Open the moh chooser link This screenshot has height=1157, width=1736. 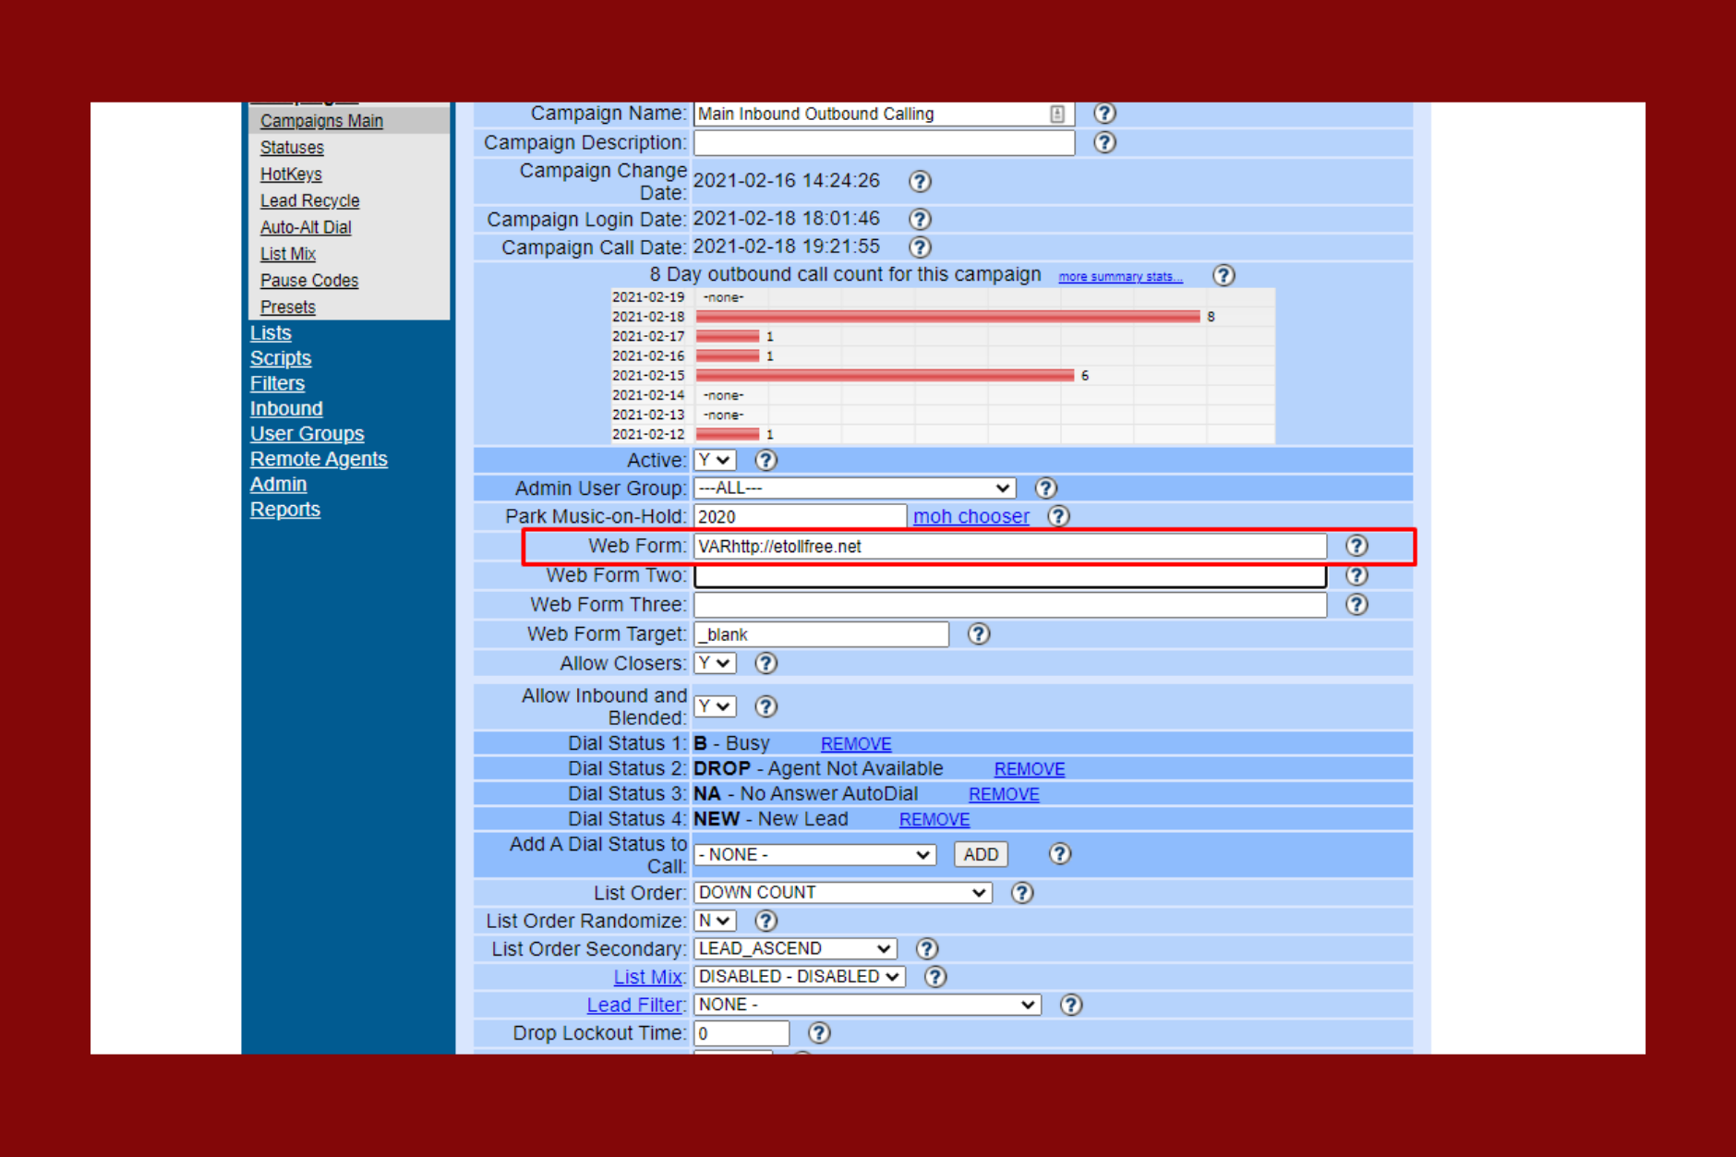(x=970, y=517)
